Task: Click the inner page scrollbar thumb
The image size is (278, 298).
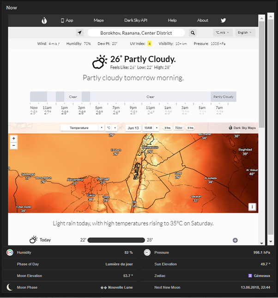Action: 262,74
